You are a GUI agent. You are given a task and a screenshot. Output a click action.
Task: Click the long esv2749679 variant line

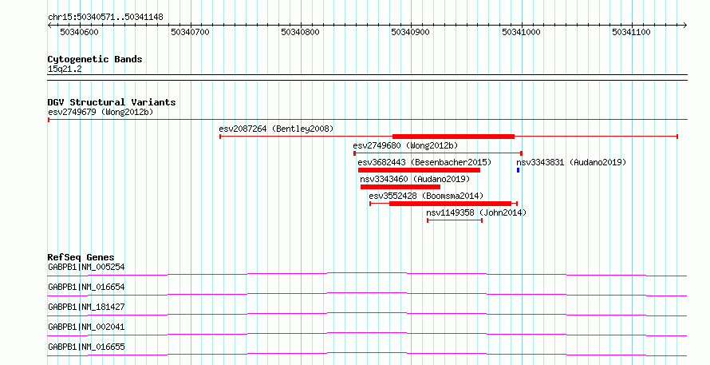pos(368,120)
